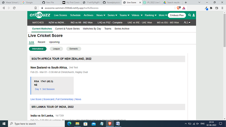Click the Cricbuzz logo
This screenshot has height=127, width=226.
coord(40,15)
